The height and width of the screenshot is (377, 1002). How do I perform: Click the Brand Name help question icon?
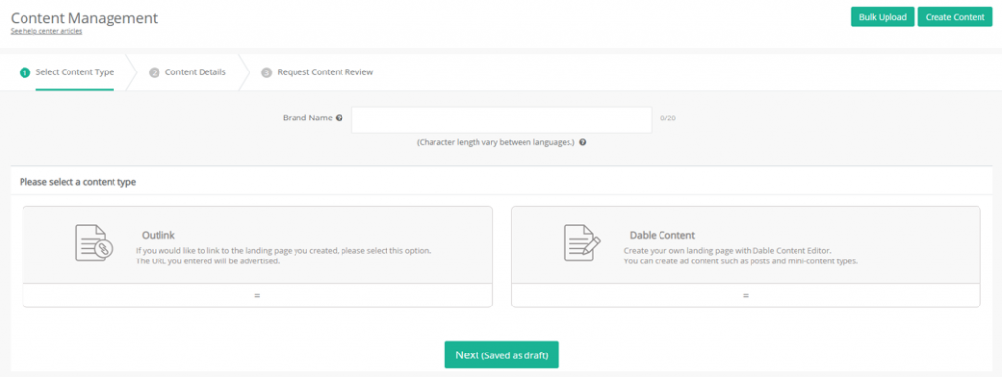[340, 118]
